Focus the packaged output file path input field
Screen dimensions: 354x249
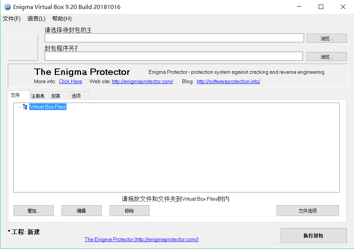coord(173,56)
